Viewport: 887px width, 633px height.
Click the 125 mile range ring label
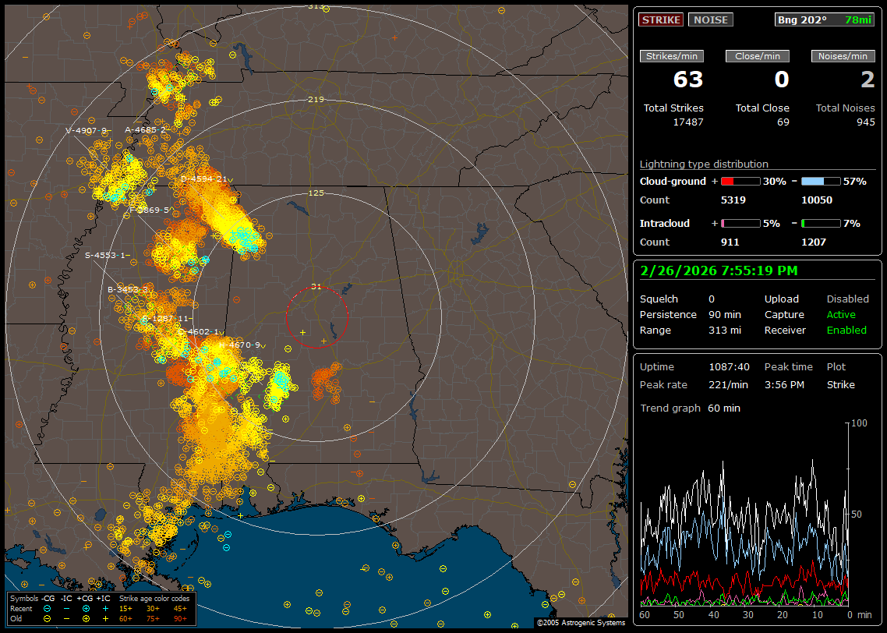(316, 193)
